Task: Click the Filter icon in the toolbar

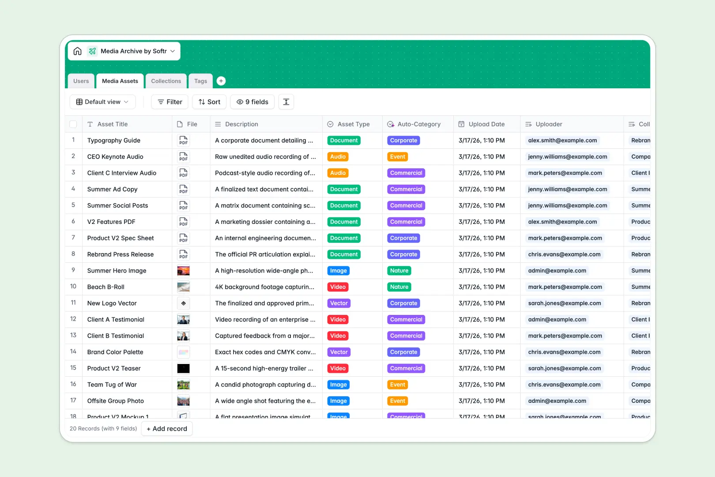Action: [161, 102]
